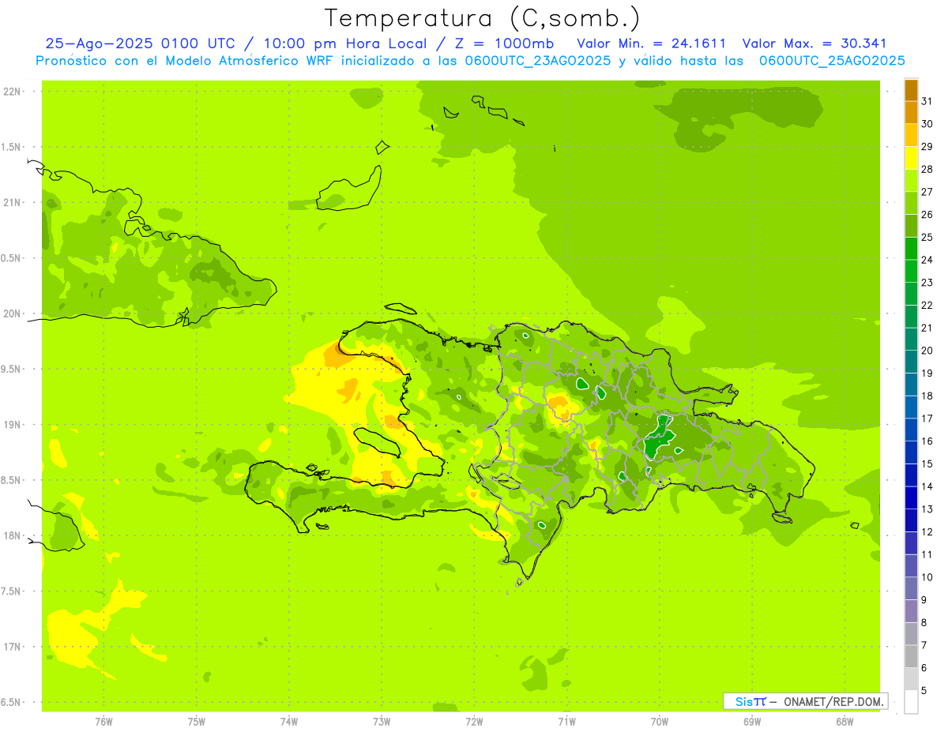948x732 pixels.
Task: Select the legend swatch between 27 and 28
Action: click(x=911, y=181)
